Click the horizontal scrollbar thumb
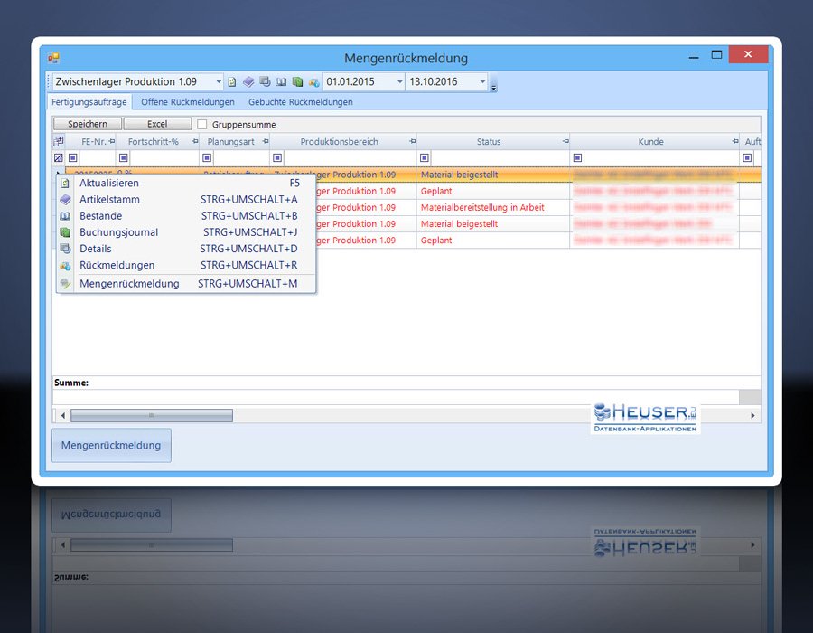The width and height of the screenshot is (813, 633). 152,415
